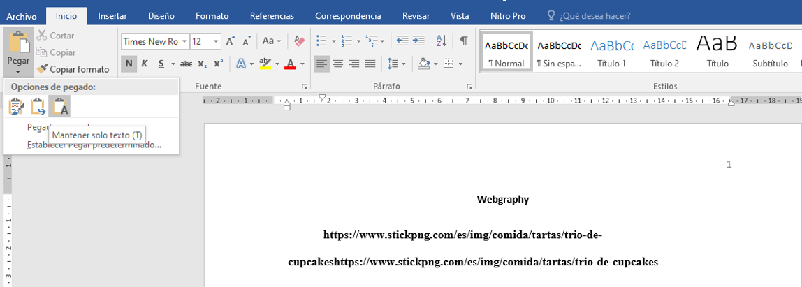Toggle bold (N) formatting
802x287 pixels.
129,64
